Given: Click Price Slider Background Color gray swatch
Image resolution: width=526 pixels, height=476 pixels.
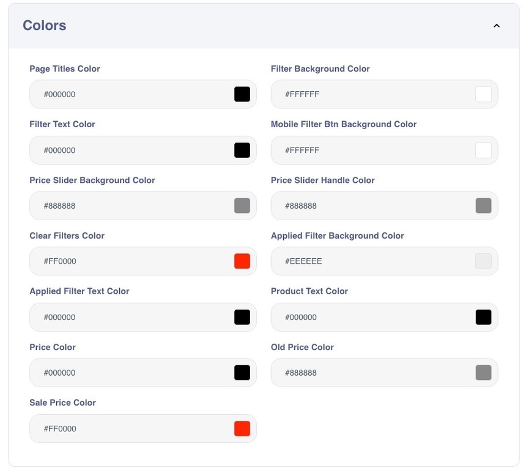Looking at the screenshot, I should coord(242,206).
